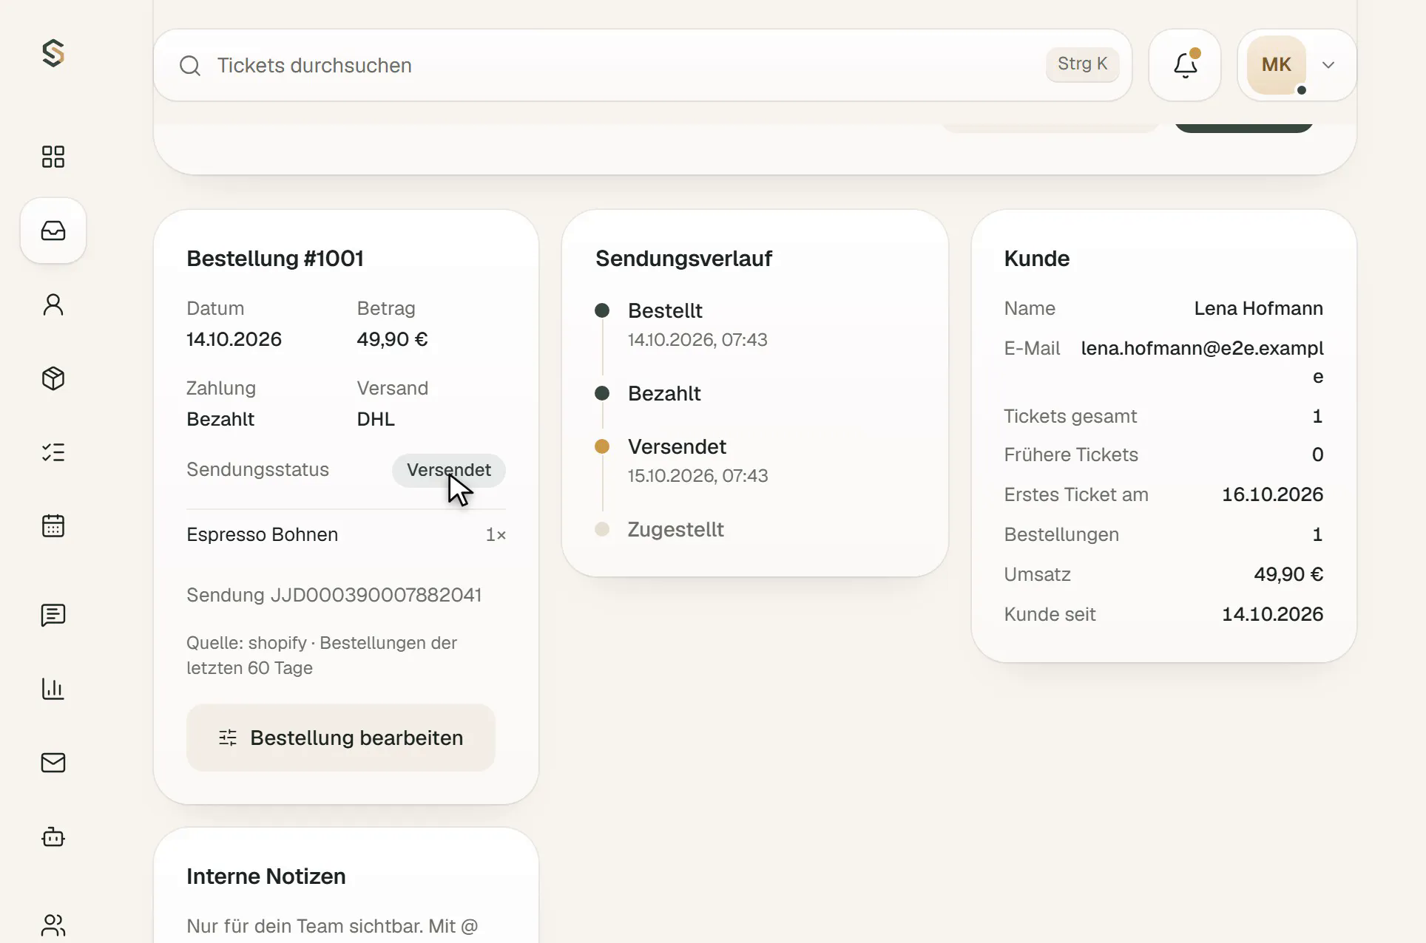Open the checklist tasks icon
1426x943 pixels.
tap(53, 452)
